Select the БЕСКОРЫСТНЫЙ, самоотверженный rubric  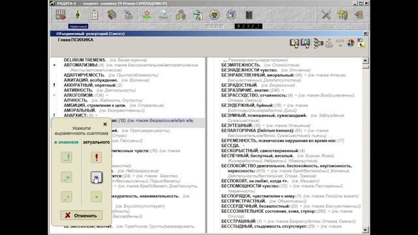260,151
